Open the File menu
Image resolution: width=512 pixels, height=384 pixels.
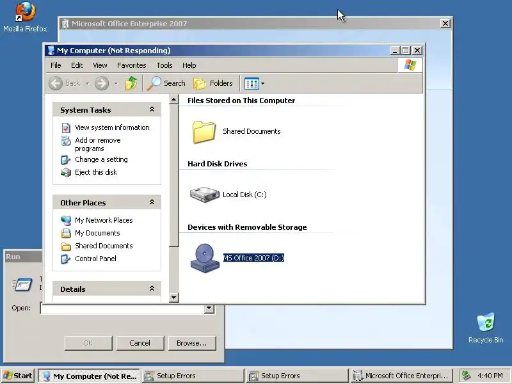[56, 65]
